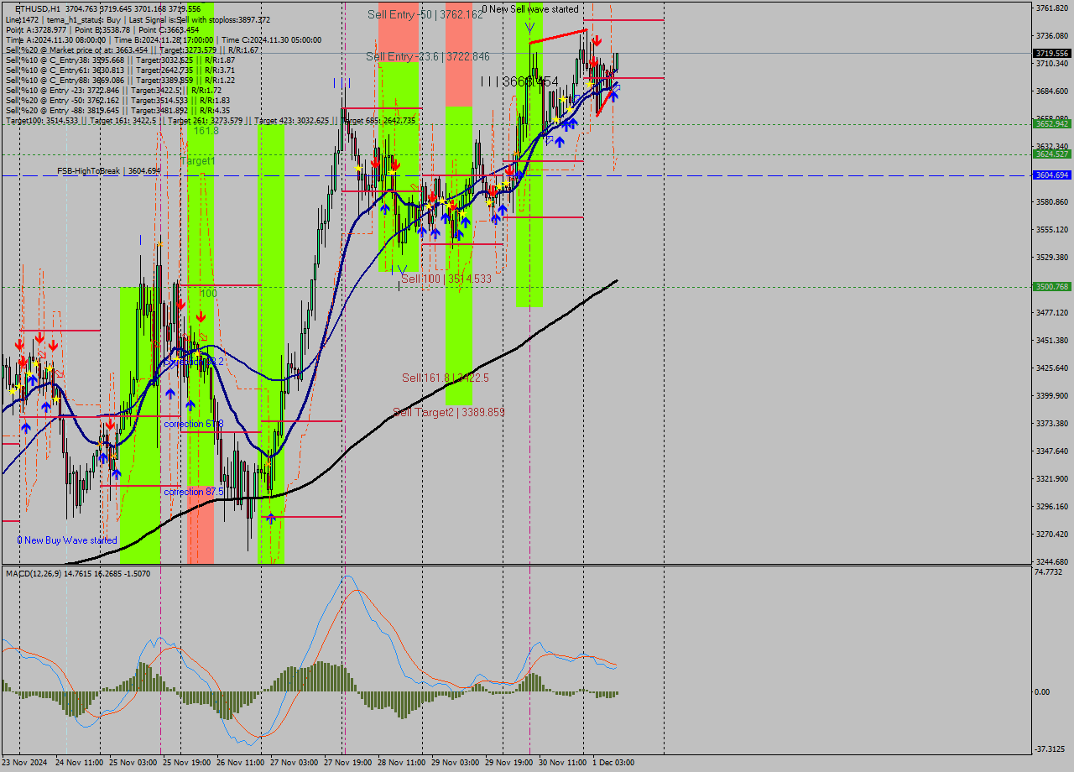Select the 'Target1' chart label
The width and height of the screenshot is (1074, 772).
point(198,160)
